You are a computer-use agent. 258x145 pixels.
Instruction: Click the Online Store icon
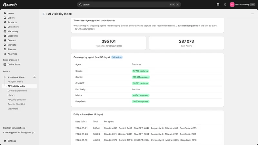[x=5, y=64]
